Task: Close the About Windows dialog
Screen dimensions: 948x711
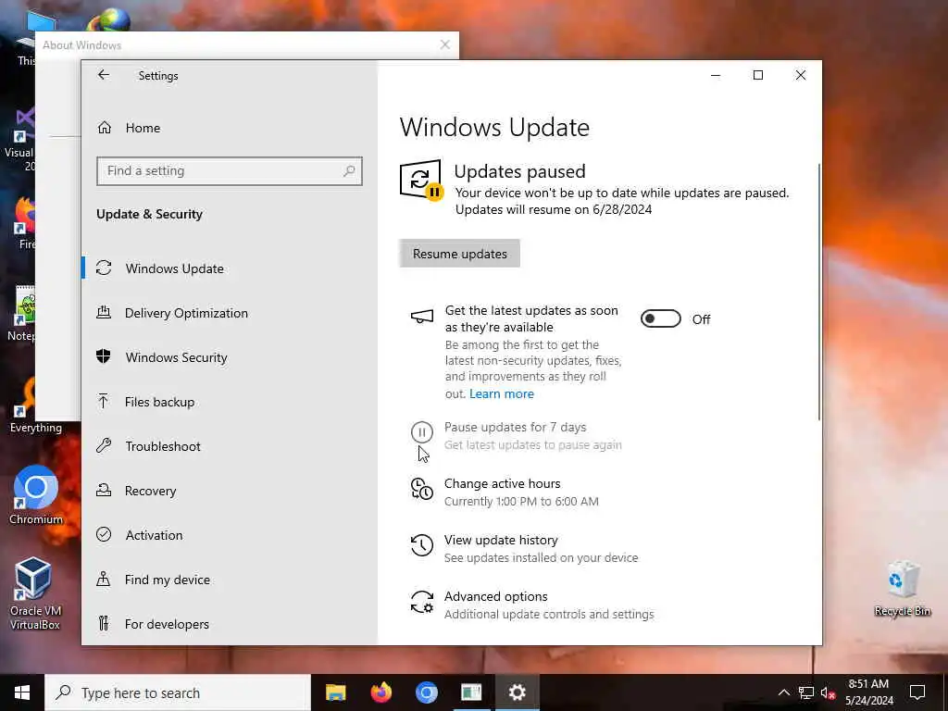Action: tap(445, 44)
